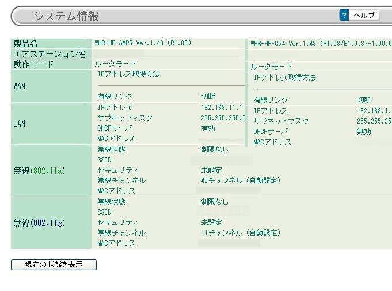Image resolution: width=392 pixels, height=291 pixels.
Task: Click IPアドレス取得方法 in the WHR-HP-G54 panel
Action: click(285, 78)
